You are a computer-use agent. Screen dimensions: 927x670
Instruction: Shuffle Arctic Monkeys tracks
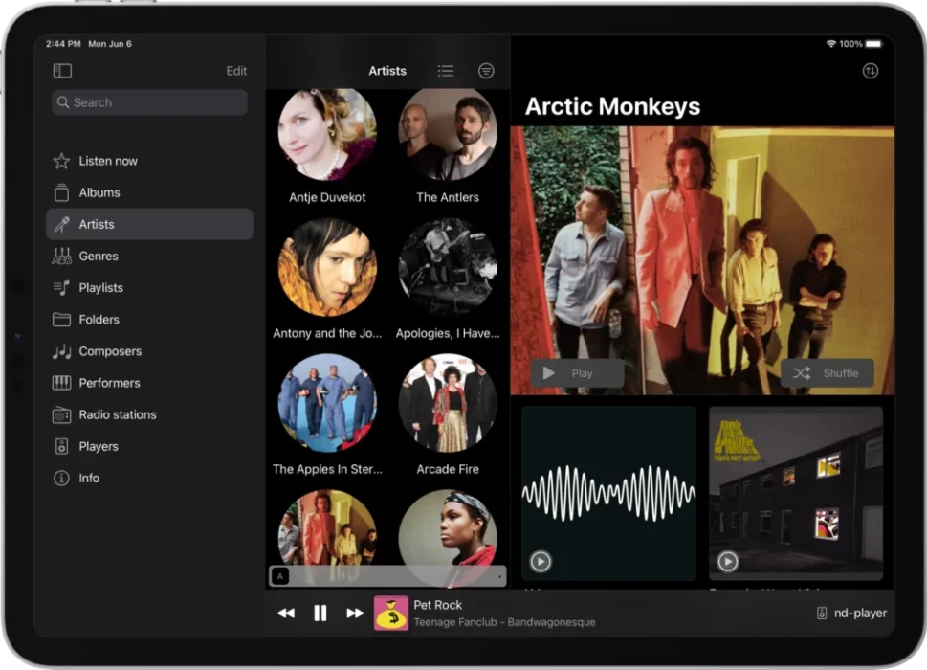pyautogui.click(x=828, y=373)
